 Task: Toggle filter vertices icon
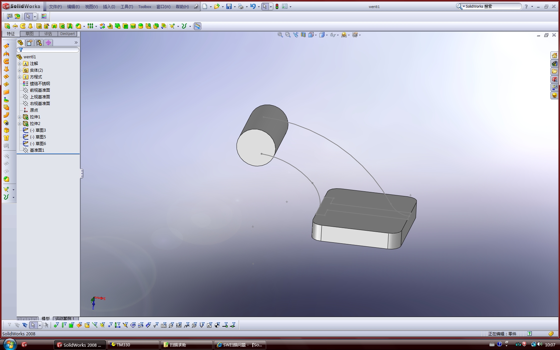56,325
